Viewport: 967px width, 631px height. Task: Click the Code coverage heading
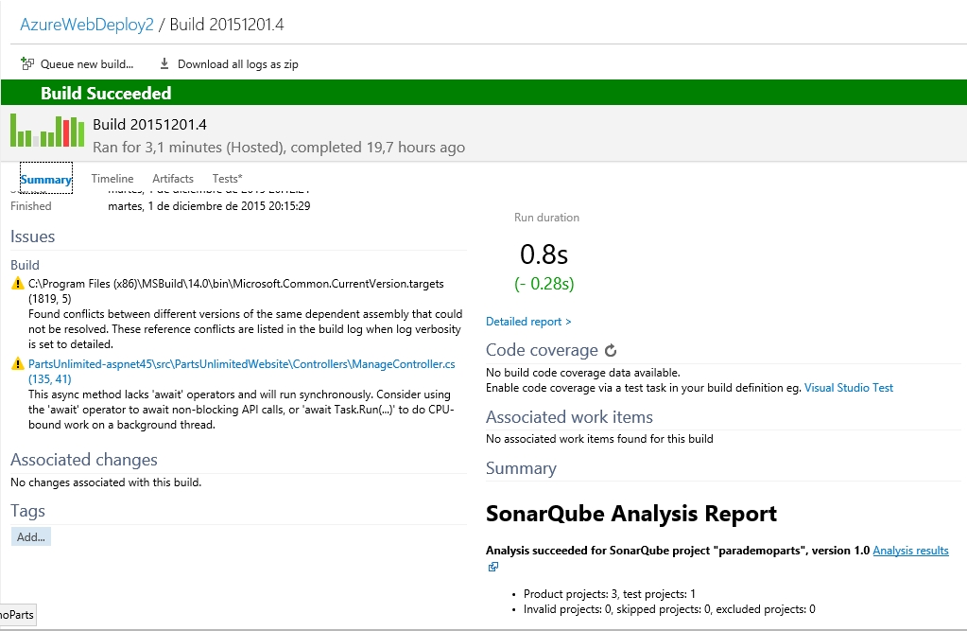coord(542,350)
